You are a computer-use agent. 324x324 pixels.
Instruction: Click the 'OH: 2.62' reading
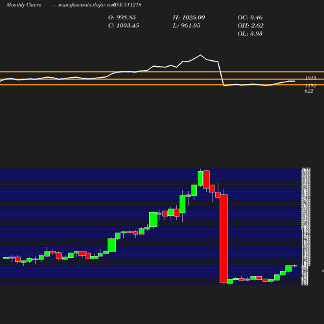point(251,26)
